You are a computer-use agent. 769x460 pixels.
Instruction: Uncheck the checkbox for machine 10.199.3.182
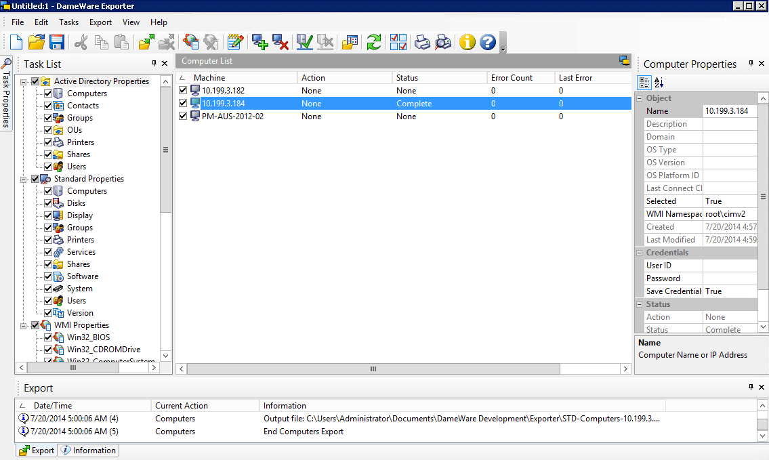[x=183, y=90]
